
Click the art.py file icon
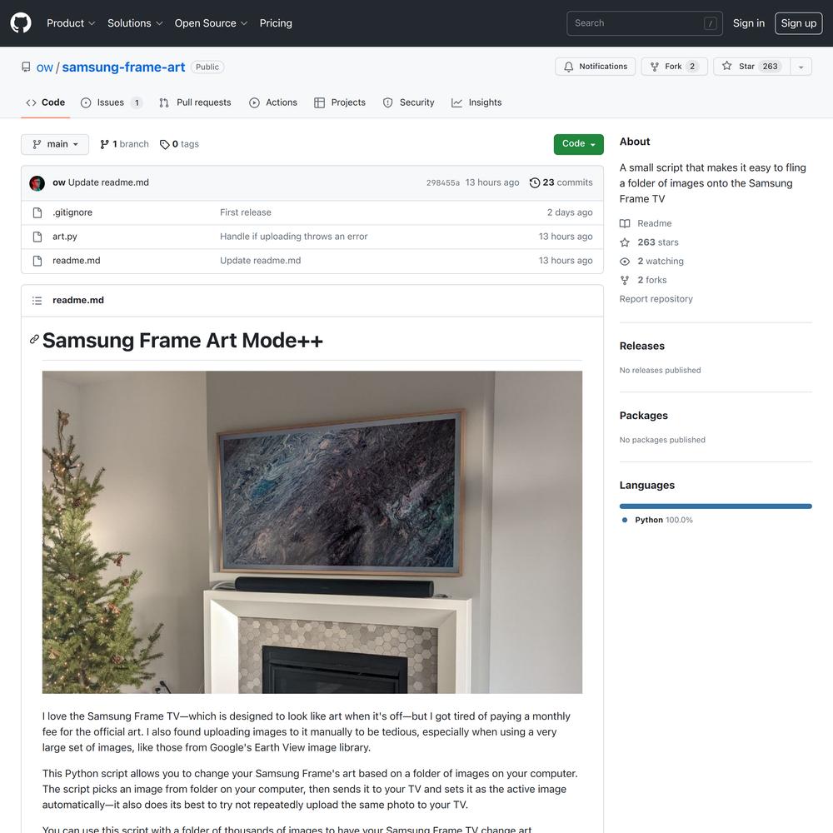point(37,237)
